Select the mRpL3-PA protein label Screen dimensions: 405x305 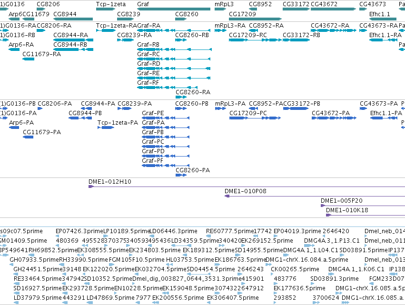230,104
